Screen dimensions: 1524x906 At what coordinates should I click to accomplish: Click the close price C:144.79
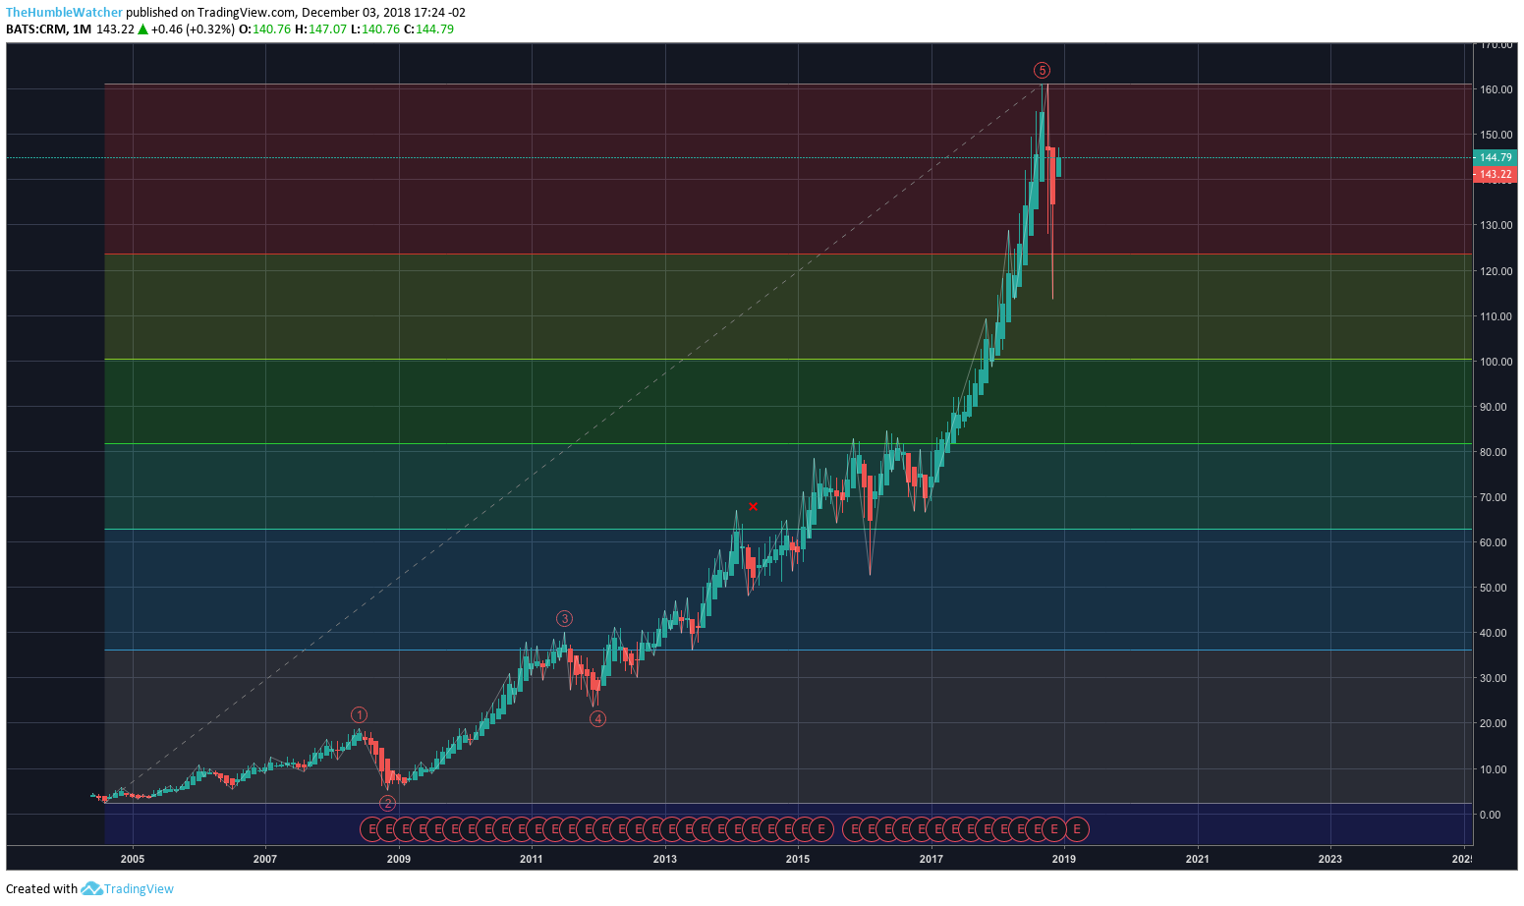point(428,29)
